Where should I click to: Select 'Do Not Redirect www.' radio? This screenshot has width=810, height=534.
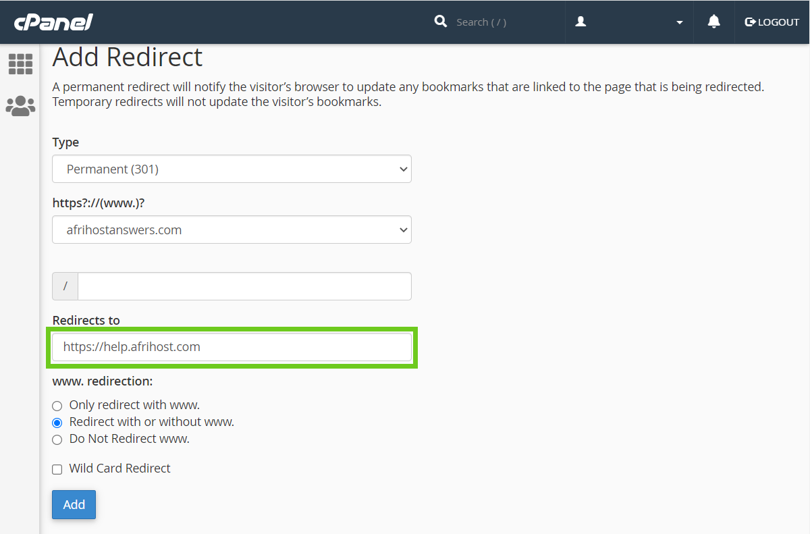pyautogui.click(x=57, y=439)
